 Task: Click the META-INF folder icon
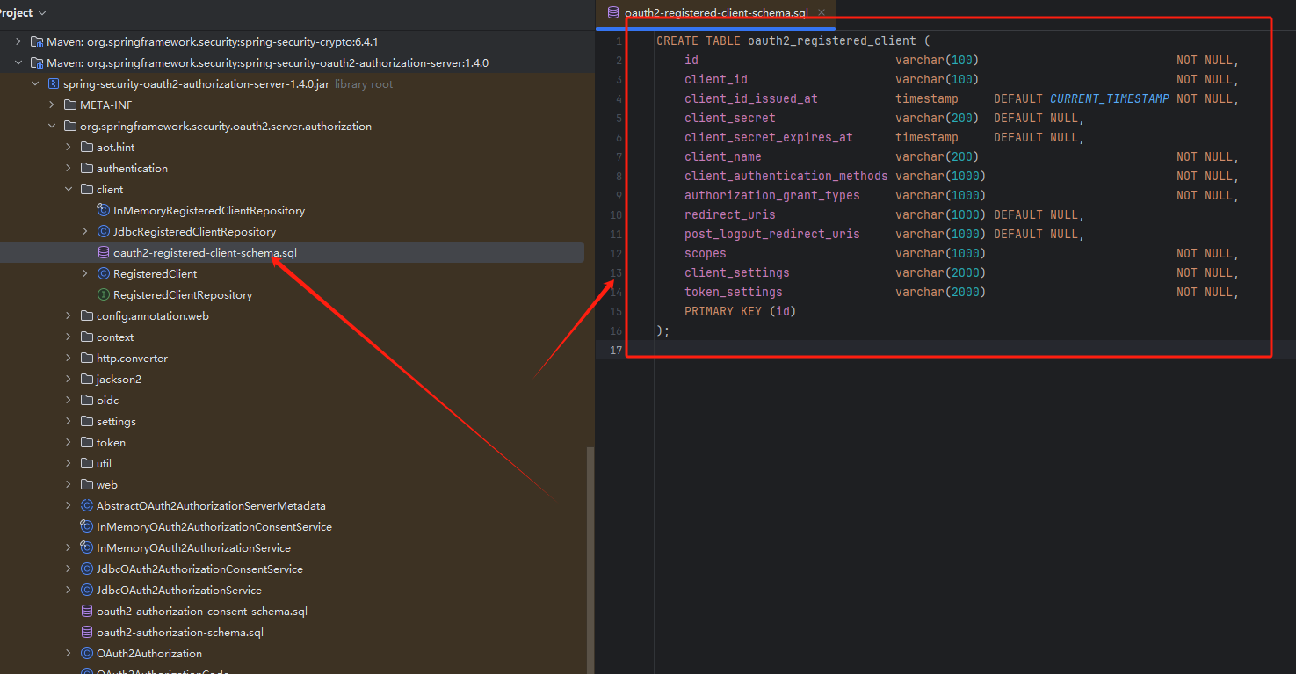click(x=70, y=105)
